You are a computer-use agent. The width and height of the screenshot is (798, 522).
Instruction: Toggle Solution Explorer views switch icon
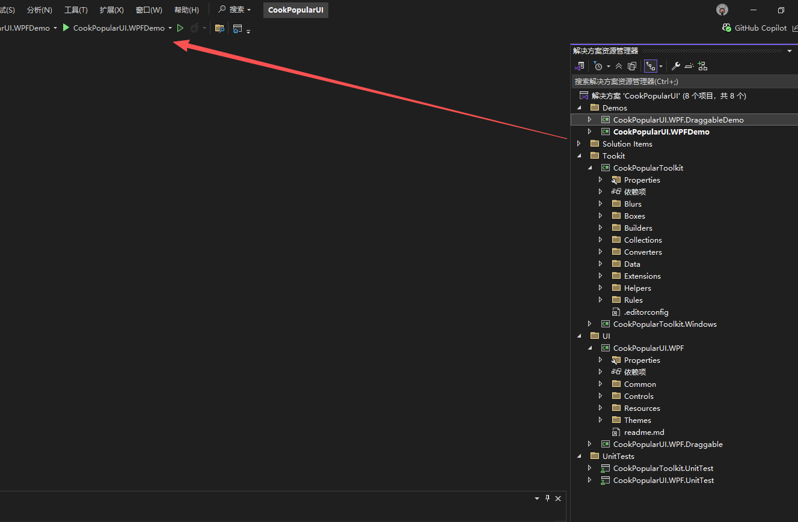coord(580,66)
